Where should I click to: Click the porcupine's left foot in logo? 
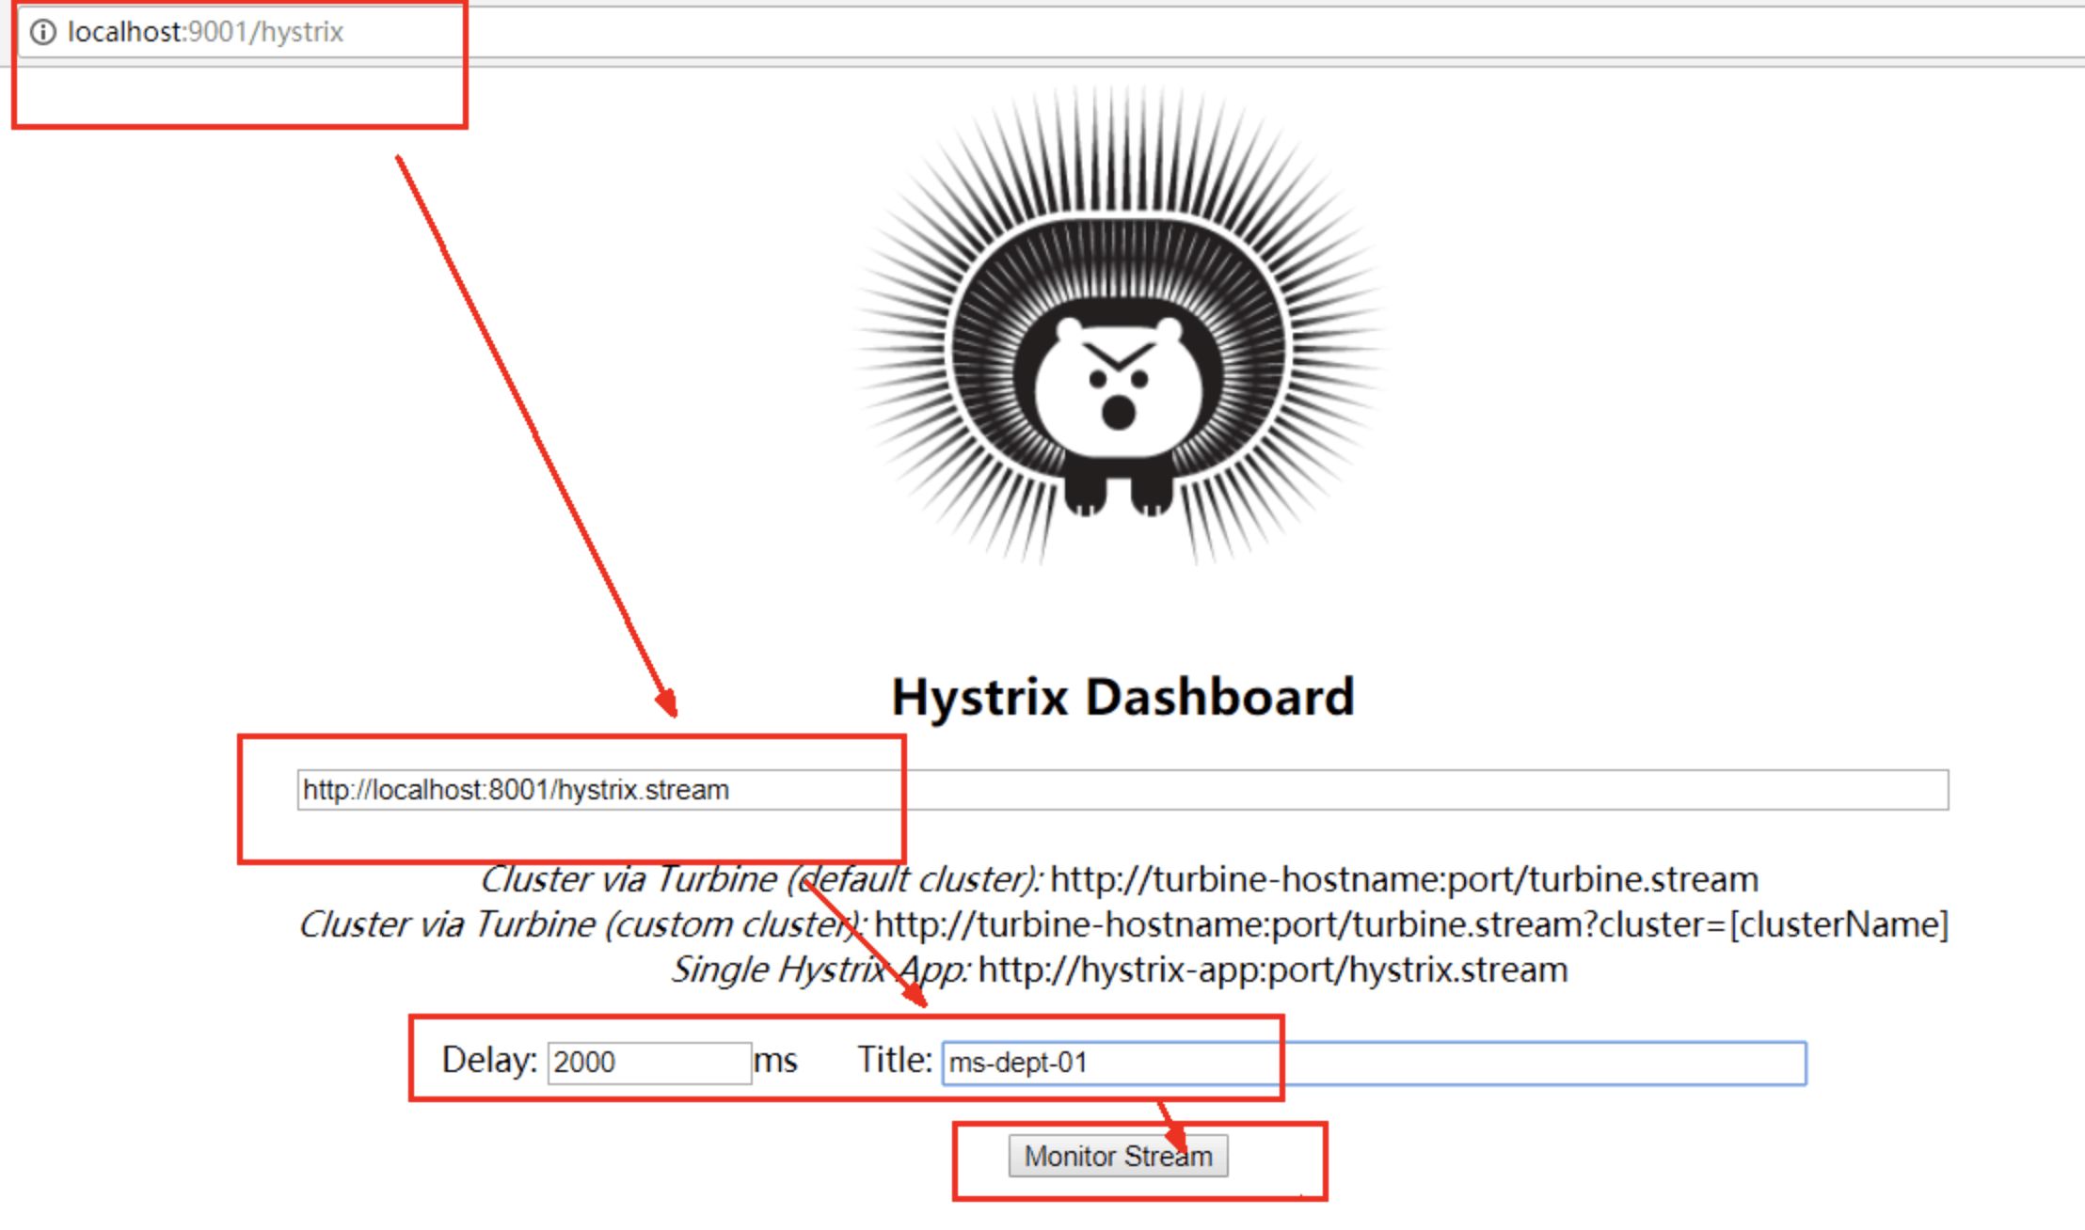point(1086,497)
